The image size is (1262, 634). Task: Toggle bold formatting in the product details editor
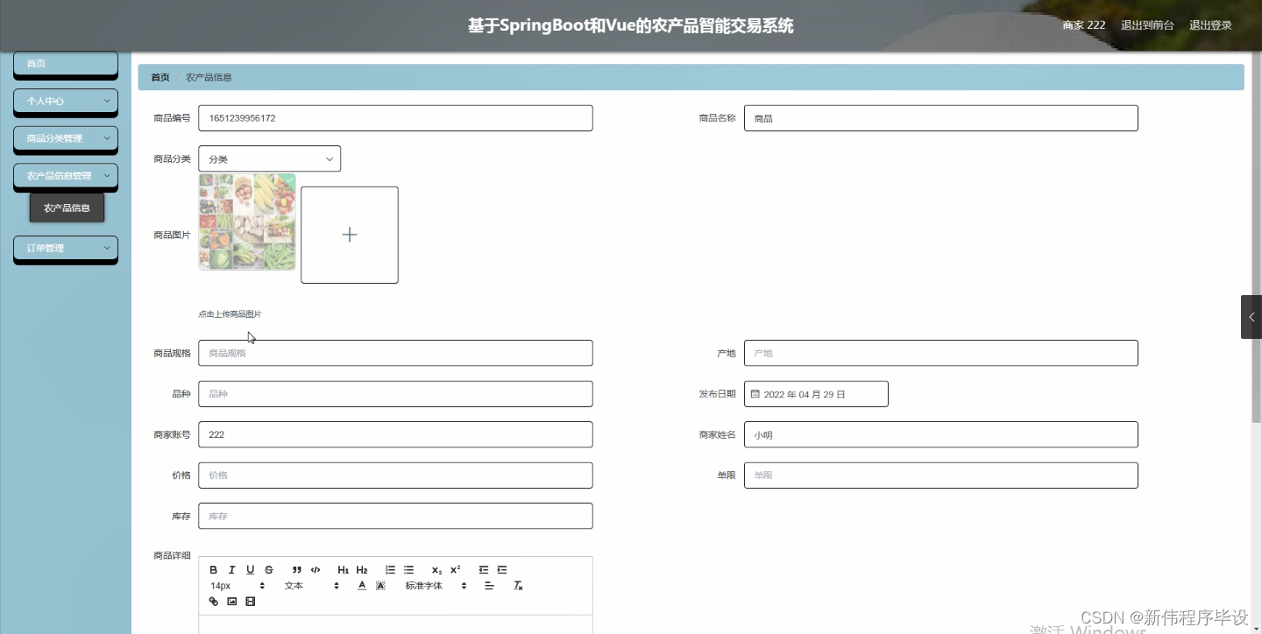coord(214,569)
